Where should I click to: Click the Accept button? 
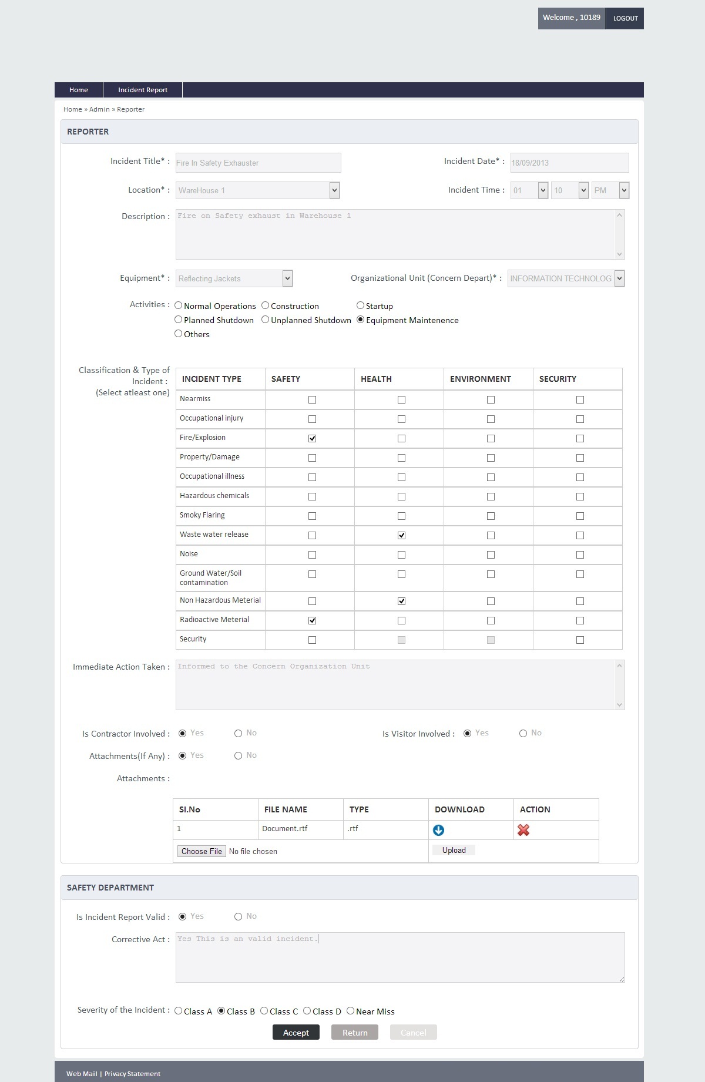296,1032
